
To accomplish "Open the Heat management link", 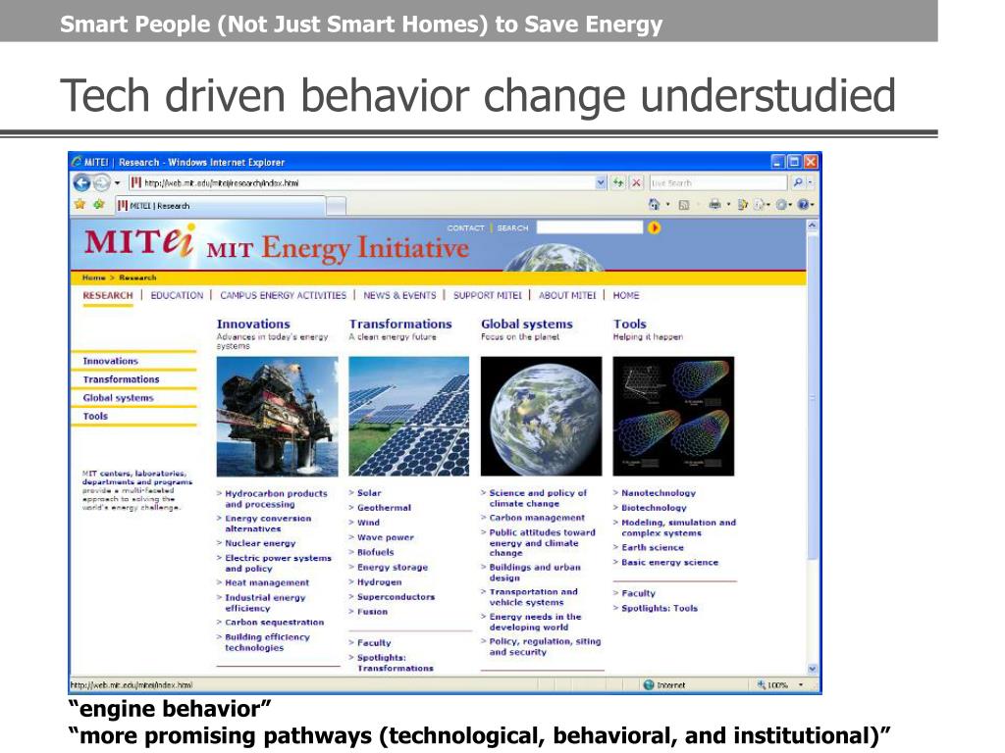I will coord(267,582).
